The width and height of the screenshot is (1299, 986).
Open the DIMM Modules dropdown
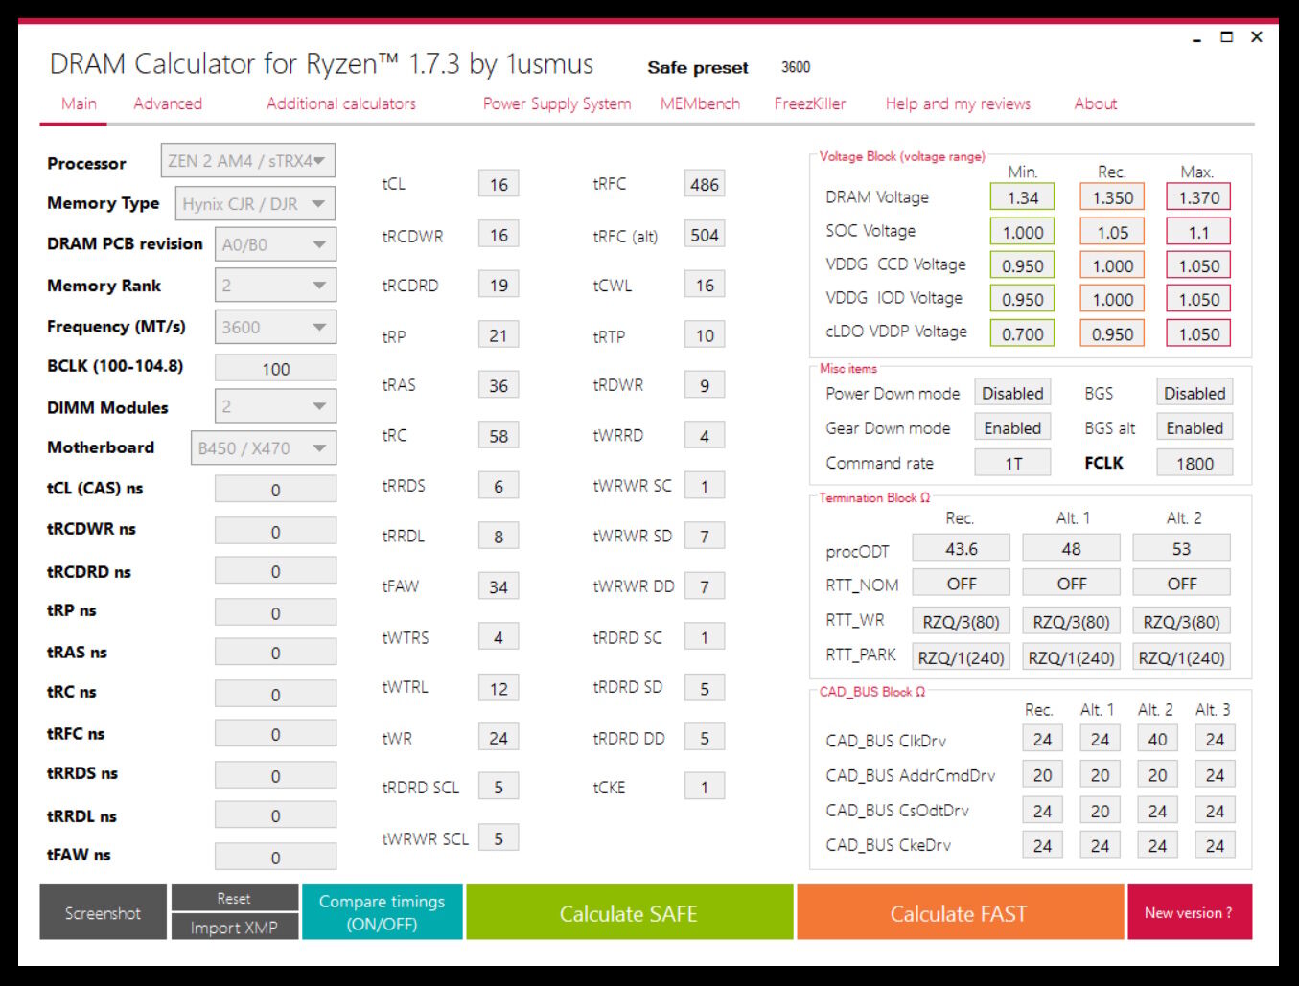click(x=275, y=406)
